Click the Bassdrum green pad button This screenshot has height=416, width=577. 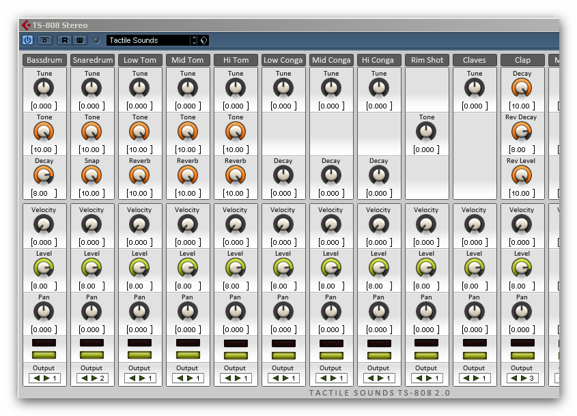coord(44,355)
